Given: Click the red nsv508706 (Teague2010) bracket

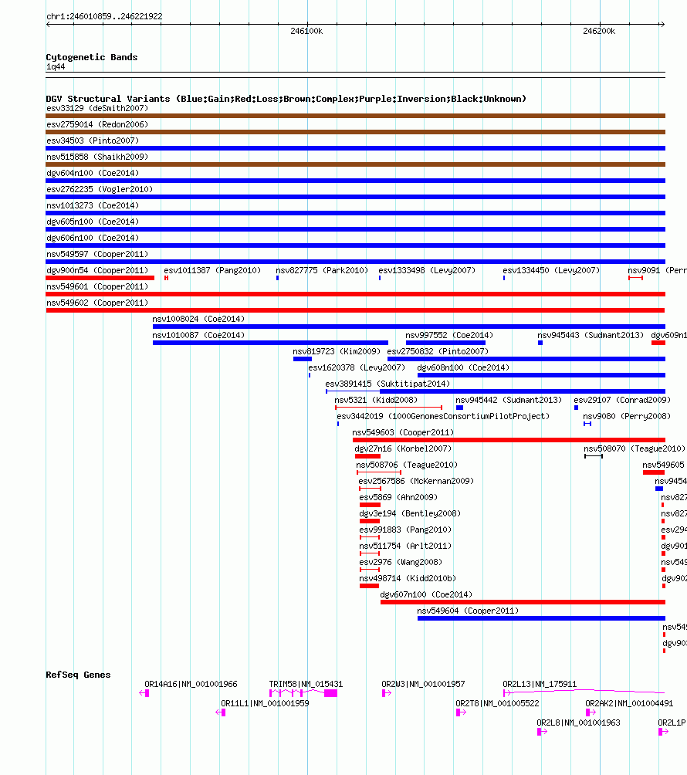Looking at the screenshot, I should click(x=379, y=473).
